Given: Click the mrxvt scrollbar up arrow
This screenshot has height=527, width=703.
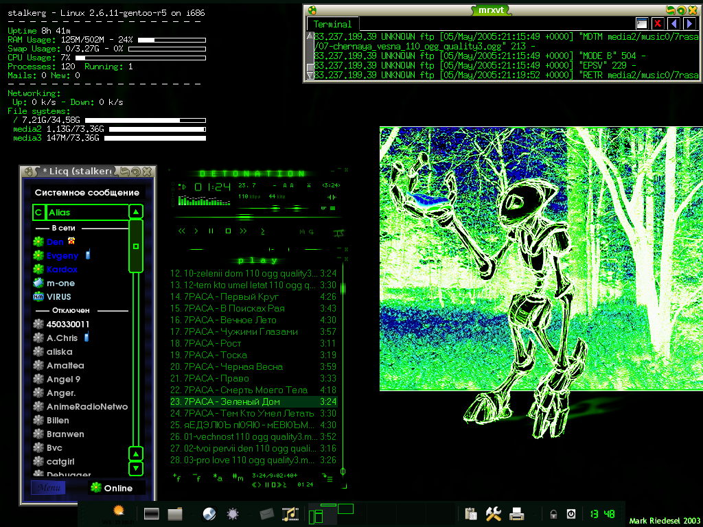Looking at the screenshot, I should pos(310,36).
